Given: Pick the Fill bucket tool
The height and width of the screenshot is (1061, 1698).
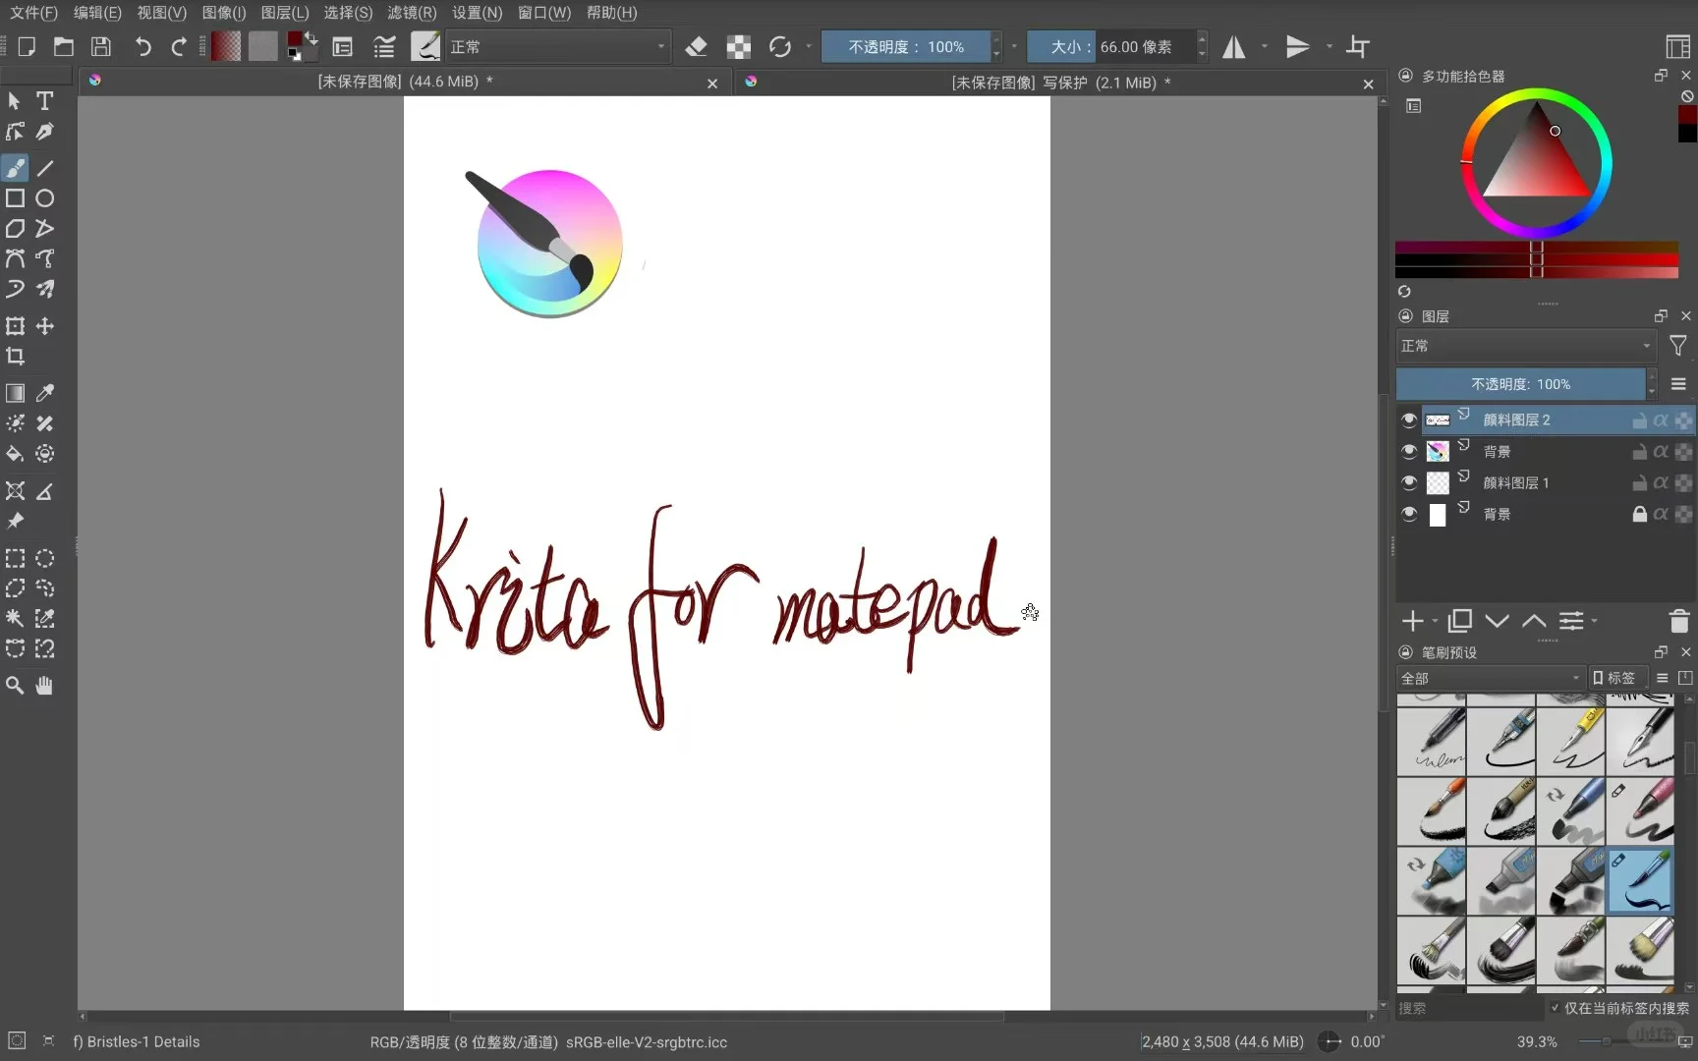Looking at the screenshot, I should point(15,454).
